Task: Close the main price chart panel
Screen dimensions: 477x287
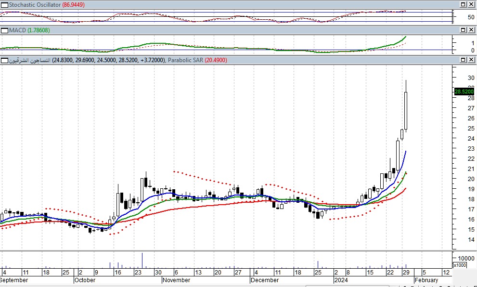Action: pyautogui.click(x=470, y=60)
